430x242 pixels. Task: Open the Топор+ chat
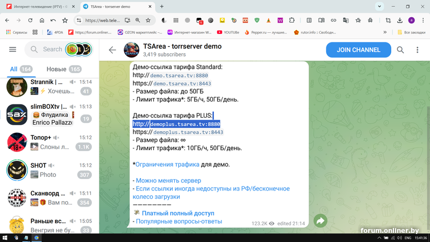tap(49, 142)
